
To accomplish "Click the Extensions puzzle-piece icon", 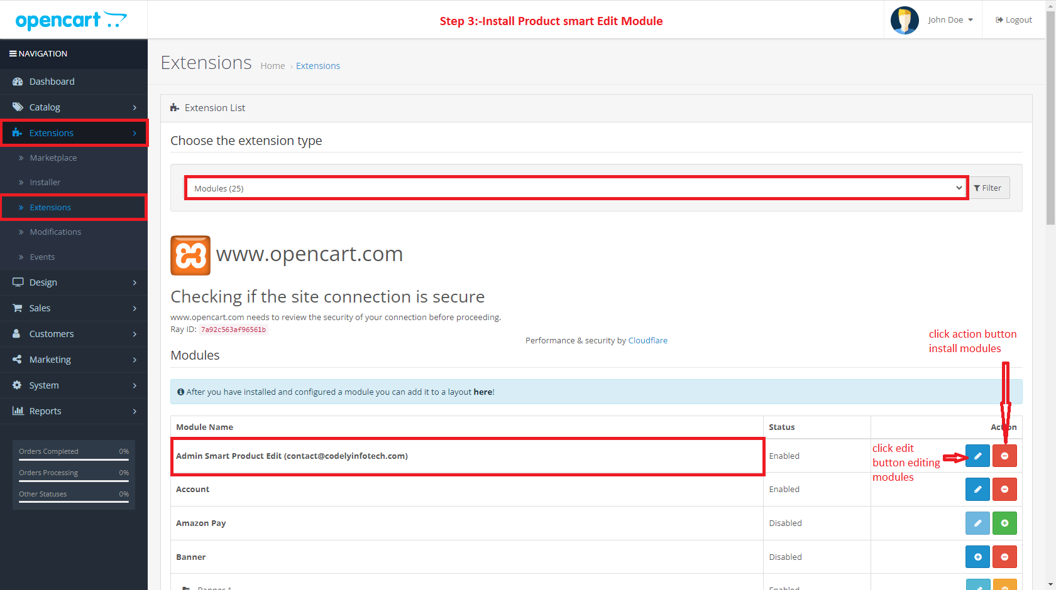I will click(18, 132).
